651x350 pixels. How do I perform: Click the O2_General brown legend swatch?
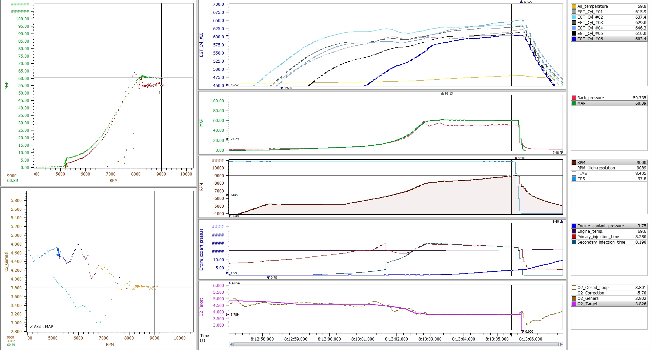(x=574, y=298)
